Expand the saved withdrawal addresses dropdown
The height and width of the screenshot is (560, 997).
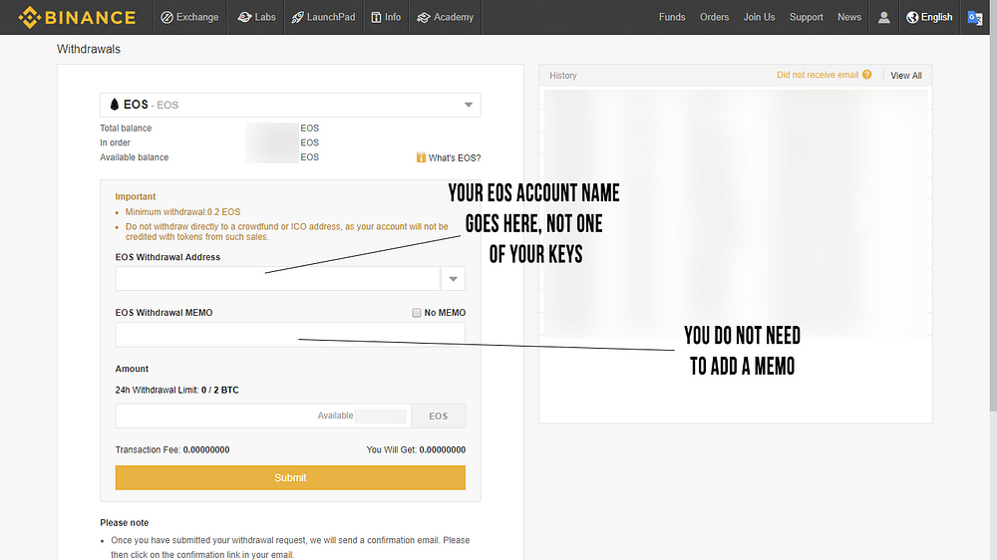coord(453,278)
